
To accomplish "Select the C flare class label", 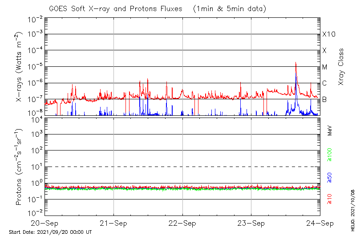I will tap(324, 83).
